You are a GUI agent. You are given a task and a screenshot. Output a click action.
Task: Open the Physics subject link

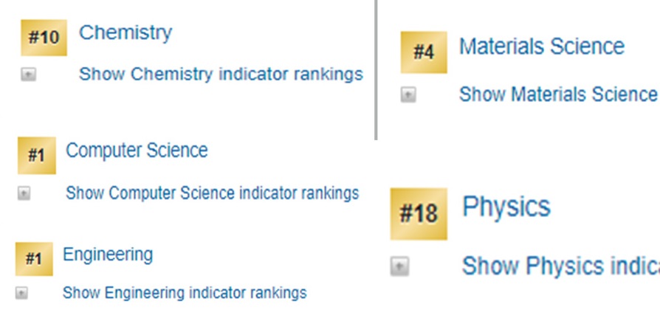pyautogui.click(x=506, y=207)
